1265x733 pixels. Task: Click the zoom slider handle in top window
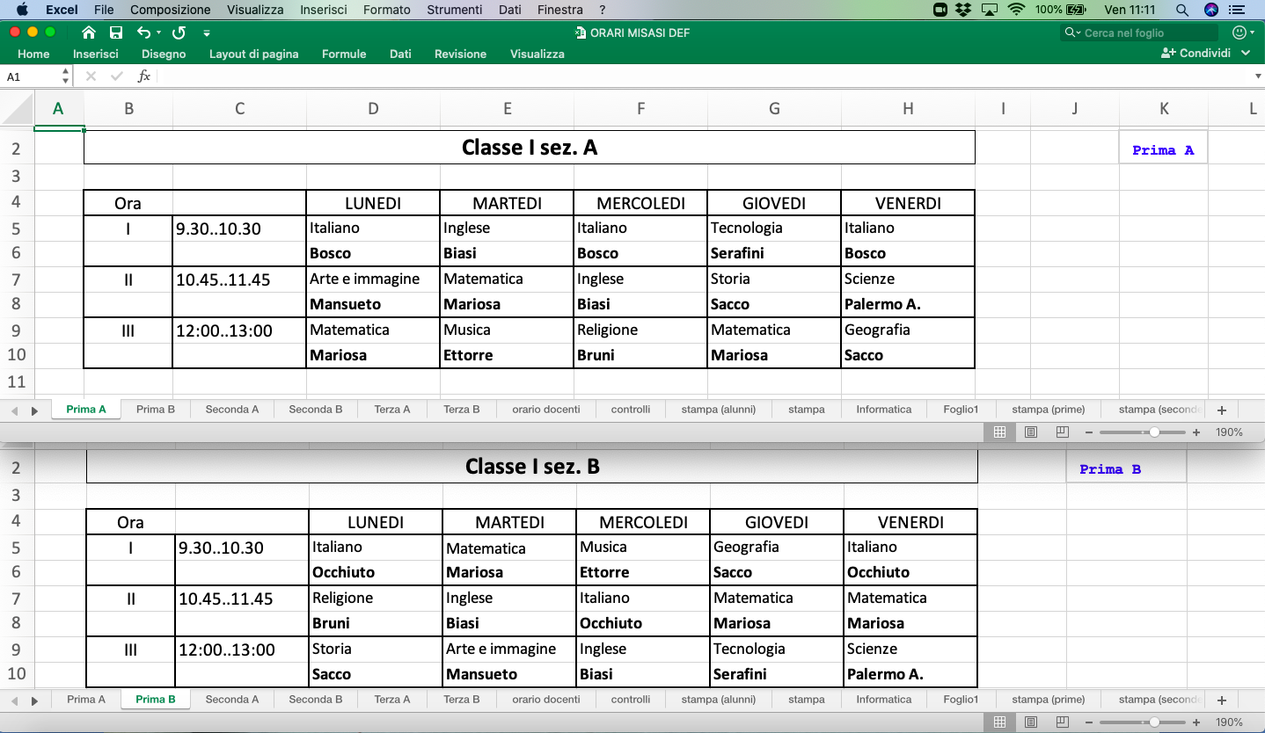point(1154,432)
